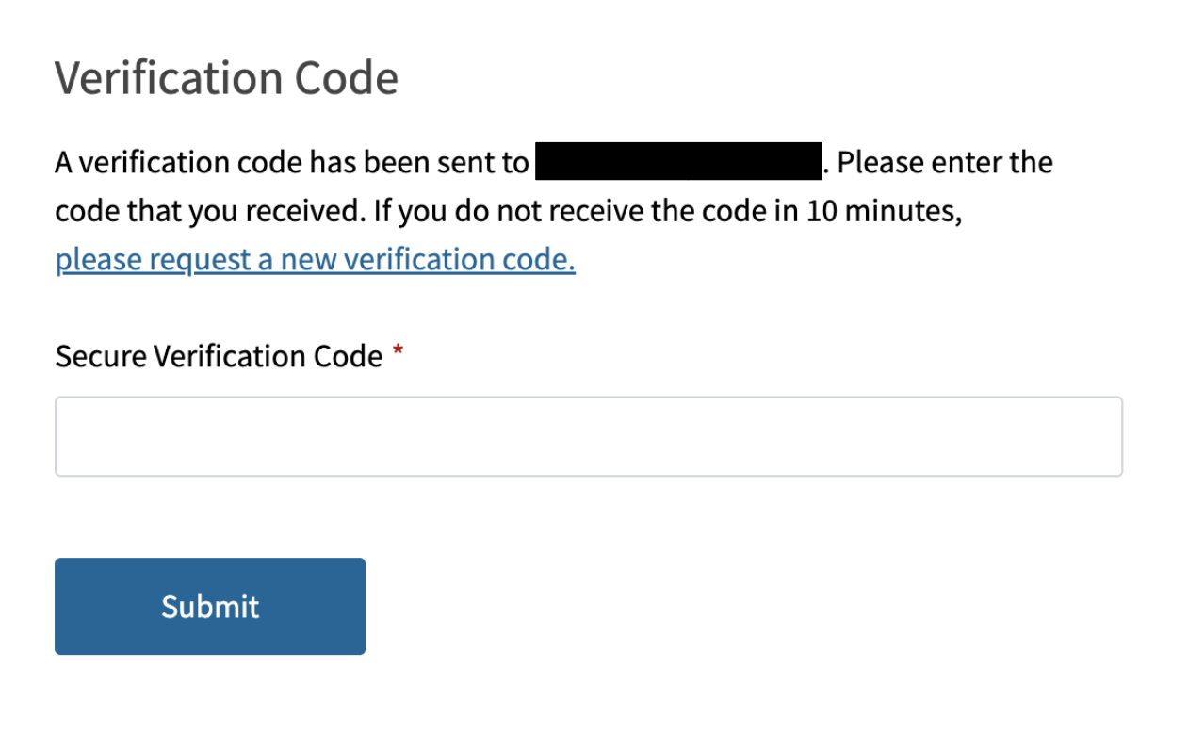Focus the Secure Verification Code input field

tap(588, 436)
